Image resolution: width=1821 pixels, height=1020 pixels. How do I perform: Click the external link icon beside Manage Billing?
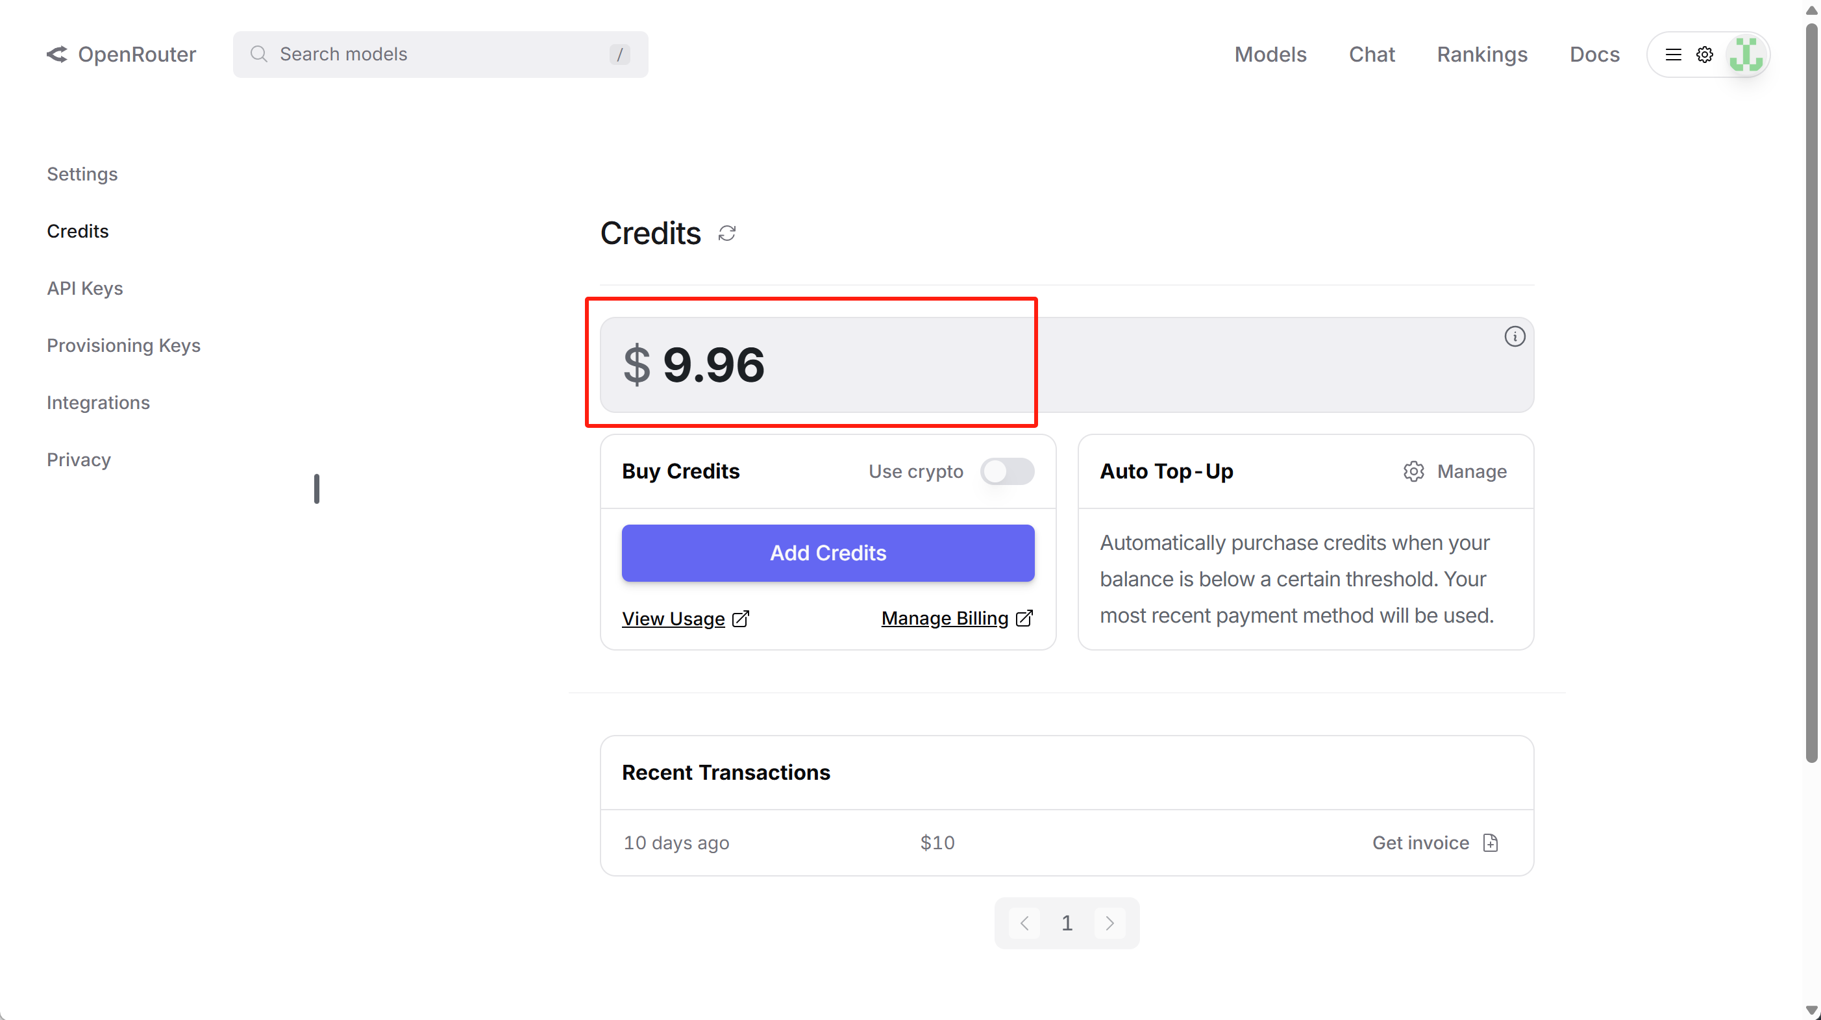[x=1024, y=619]
